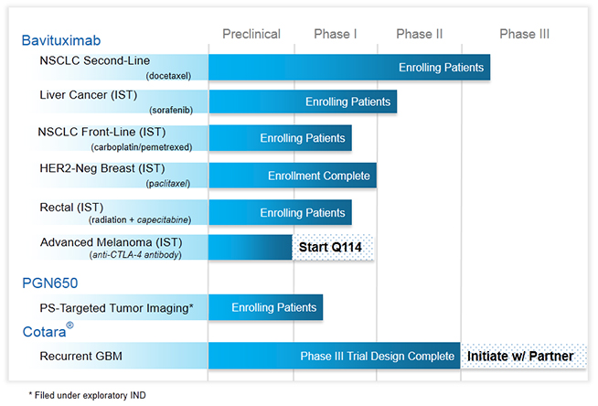598x406 pixels.
Task: Select the Phase I column header
Action: tap(336, 34)
